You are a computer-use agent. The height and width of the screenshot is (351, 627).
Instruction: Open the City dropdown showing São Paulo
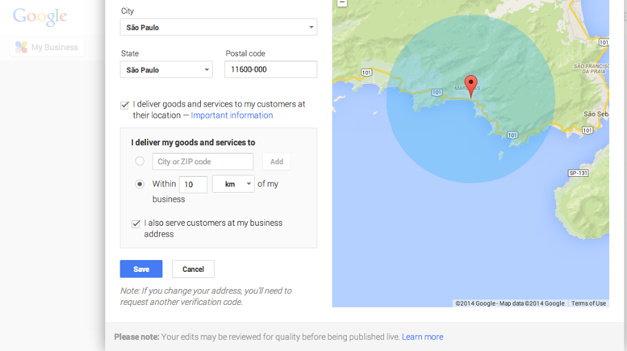click(218, 27)
